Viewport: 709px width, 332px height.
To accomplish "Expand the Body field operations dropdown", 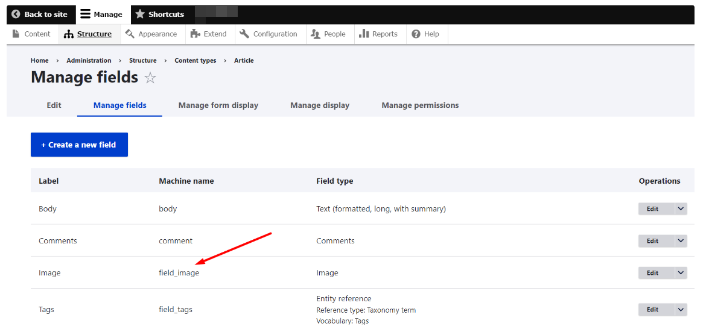I will [681, 209].
